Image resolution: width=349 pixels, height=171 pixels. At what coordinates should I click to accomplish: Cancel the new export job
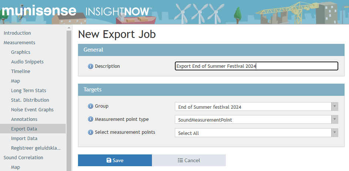(x=189, y=160)
